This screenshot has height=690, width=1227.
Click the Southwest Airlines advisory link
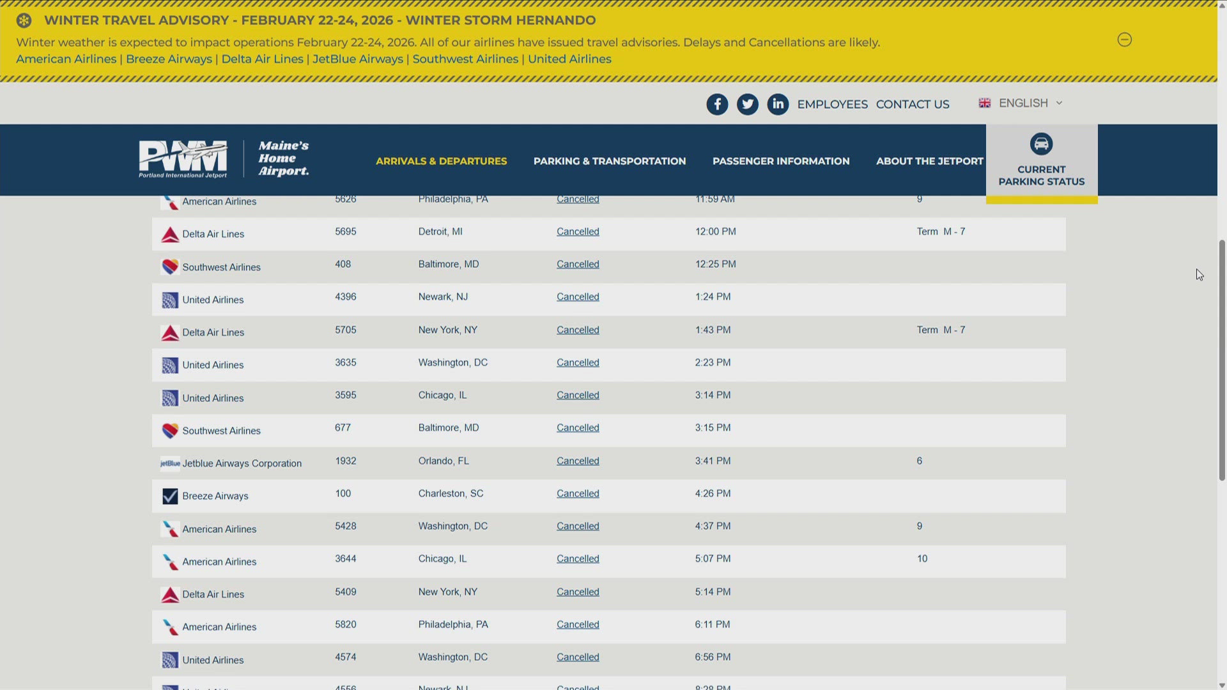point(465,59)
